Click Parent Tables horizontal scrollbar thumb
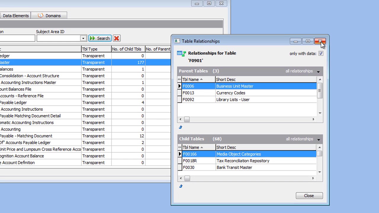This screenshot has height=213, width=379. point(187,120)
